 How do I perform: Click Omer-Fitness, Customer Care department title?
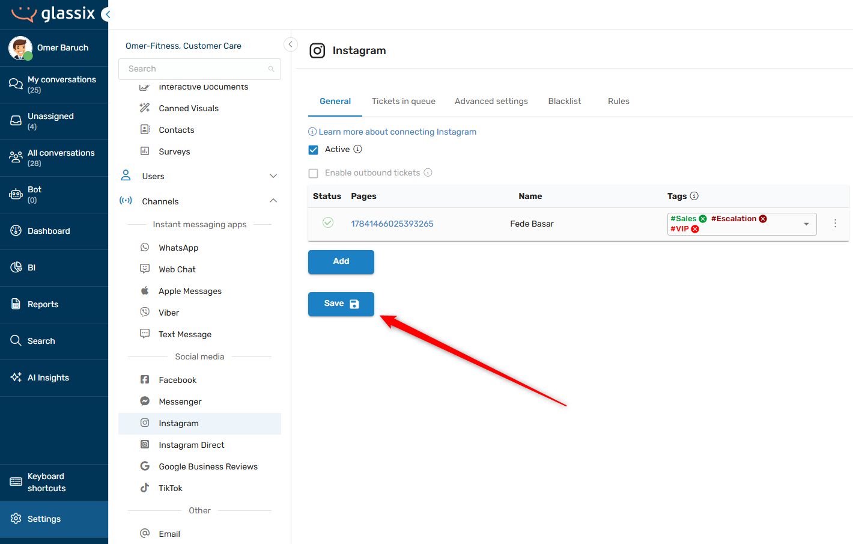pos(183,46)
